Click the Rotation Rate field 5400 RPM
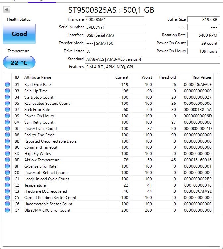The image size is (223, 249). coord(203,35)
